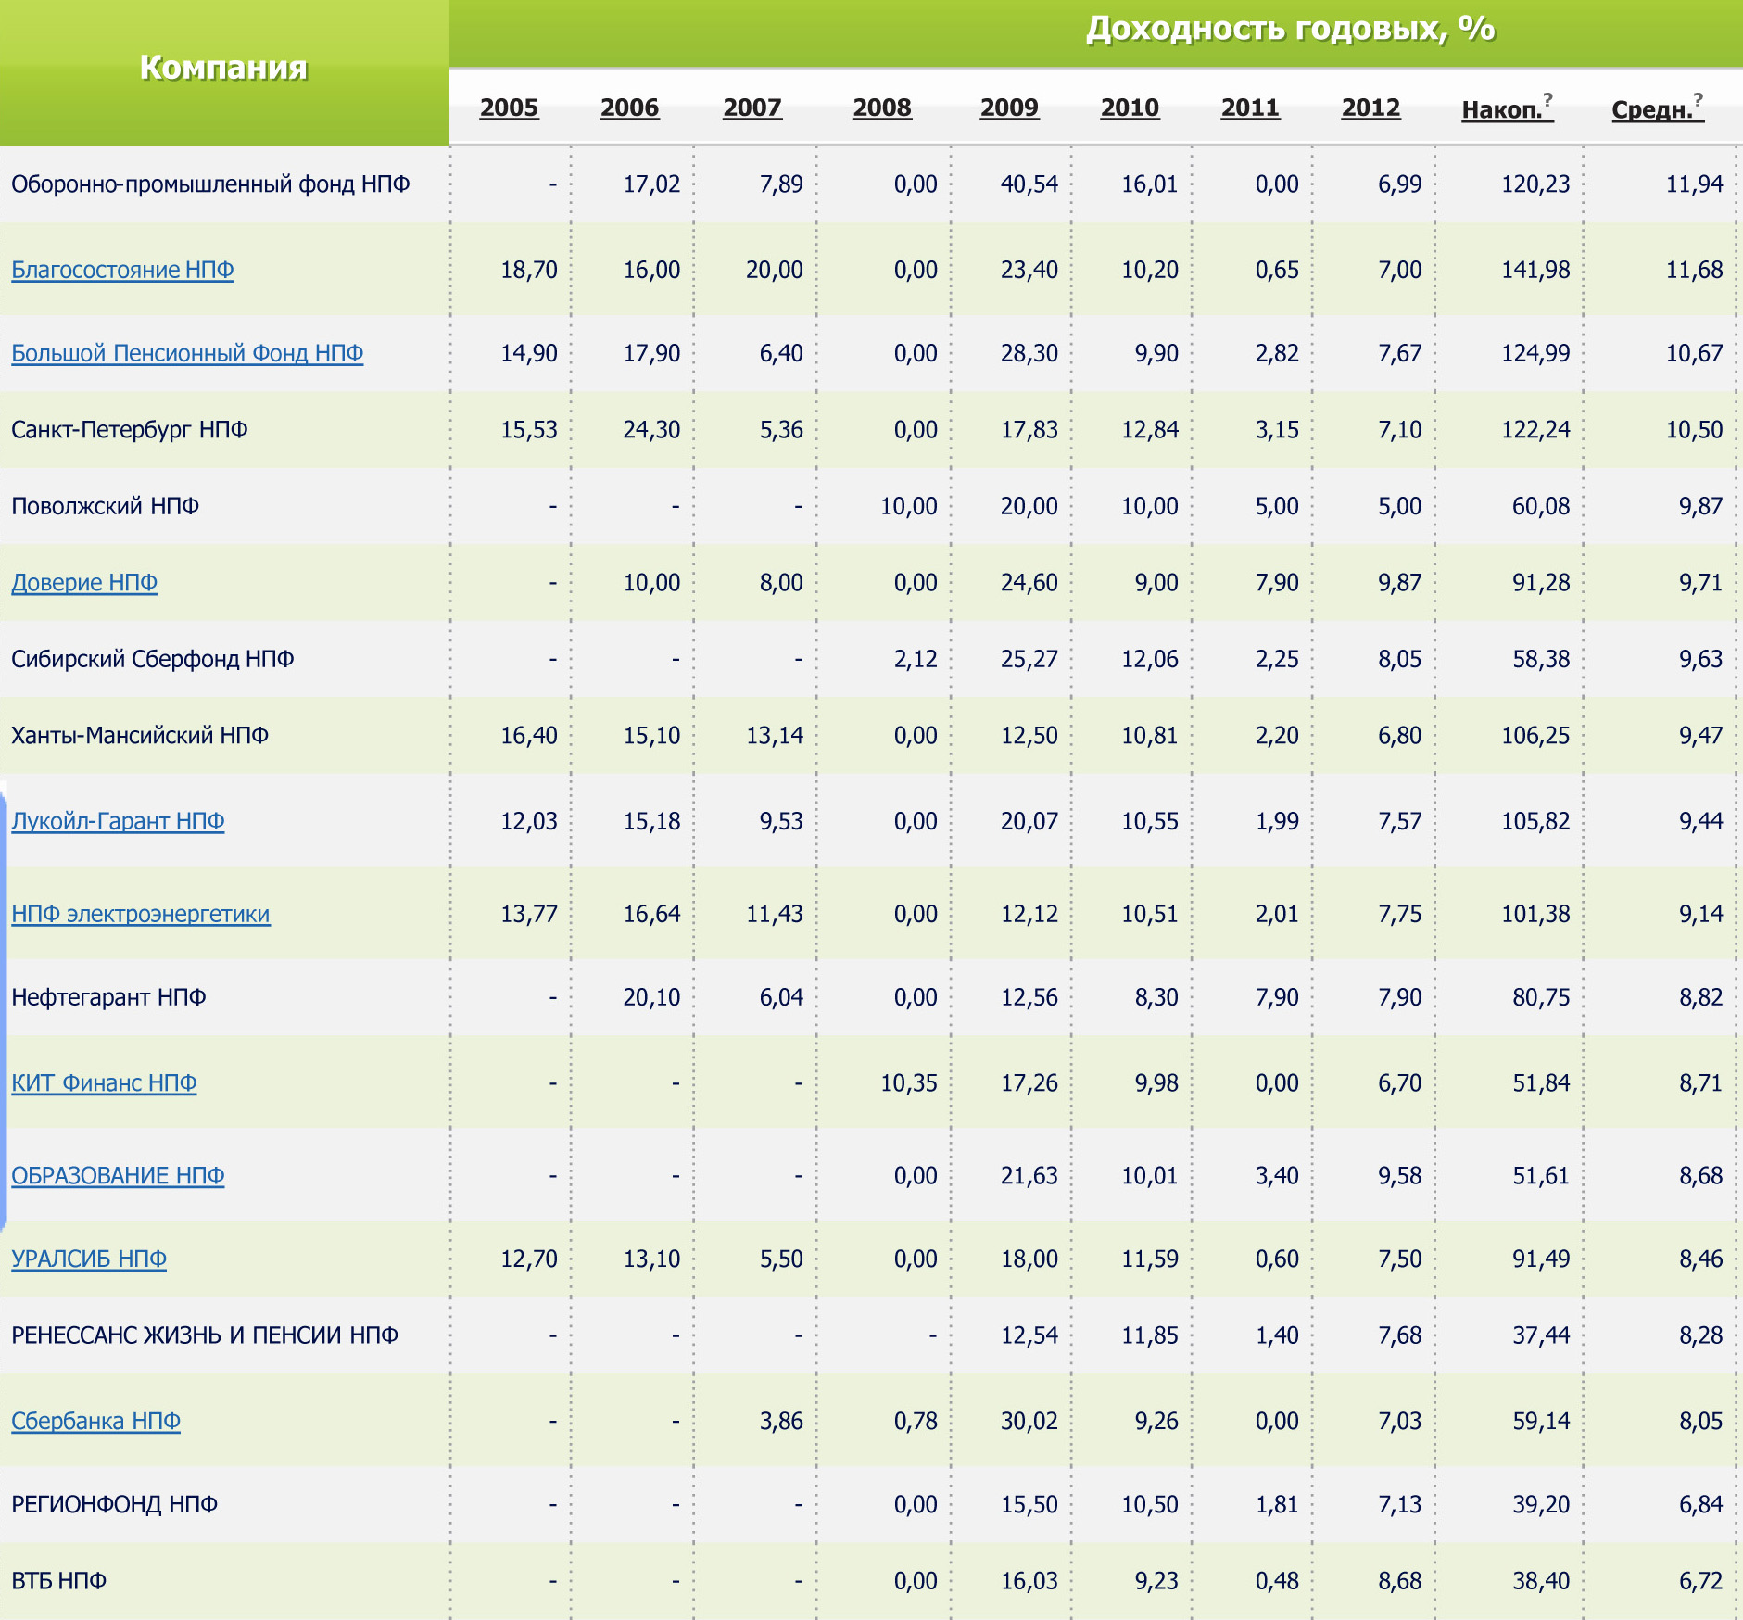Click the 13,14 value in Ханты-Мансийский row
This screenshot has width=1743, height=1620.
(x=775, y=735)
